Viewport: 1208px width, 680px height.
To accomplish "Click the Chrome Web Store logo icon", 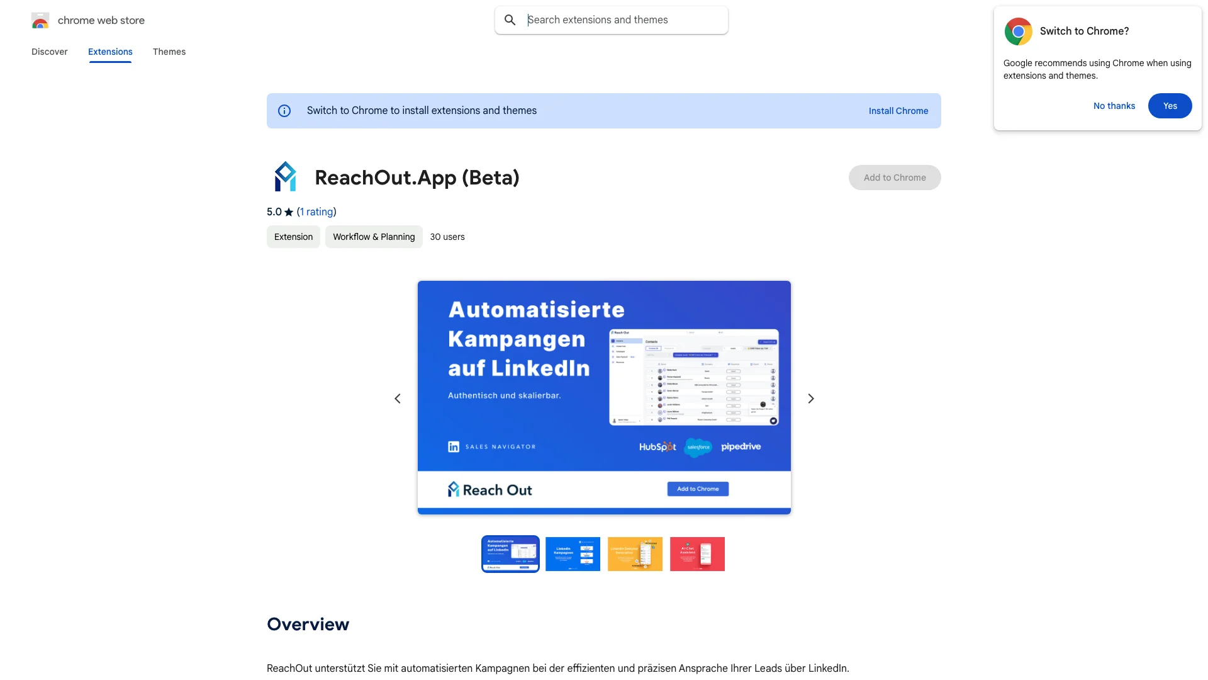I will tap(40, 20).
